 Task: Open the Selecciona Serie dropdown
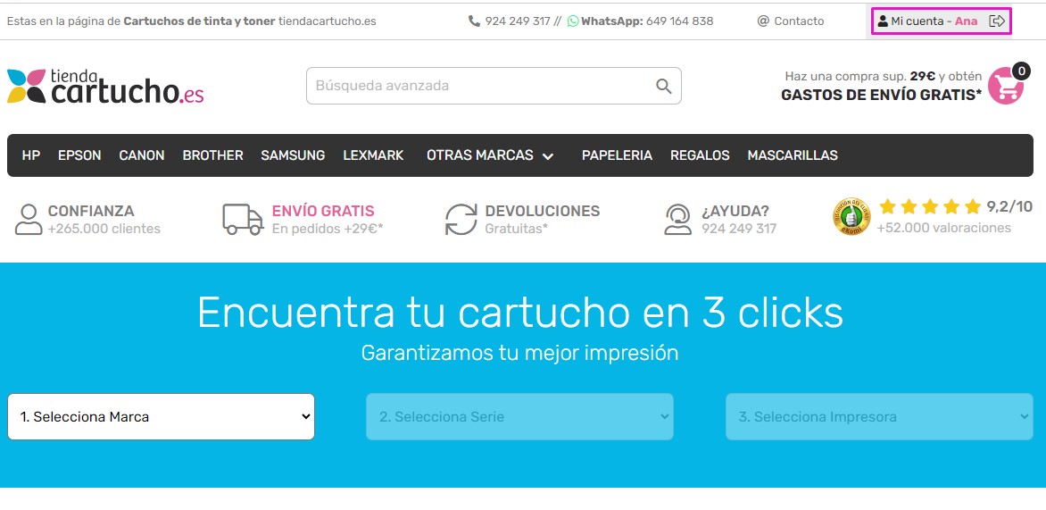click(519, 416)
